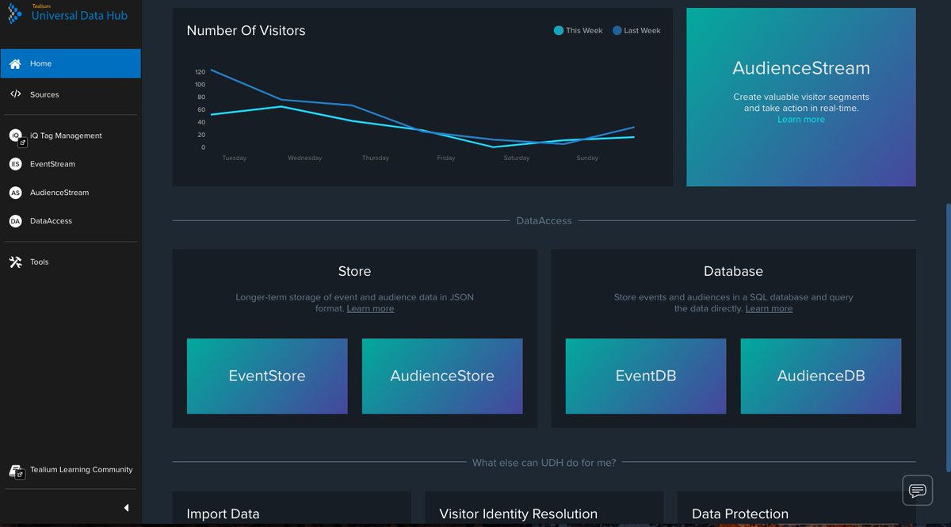Click the DataAccess section heading
The width and height of the screenshot is (951, 527).
click(x=544, y=221)
